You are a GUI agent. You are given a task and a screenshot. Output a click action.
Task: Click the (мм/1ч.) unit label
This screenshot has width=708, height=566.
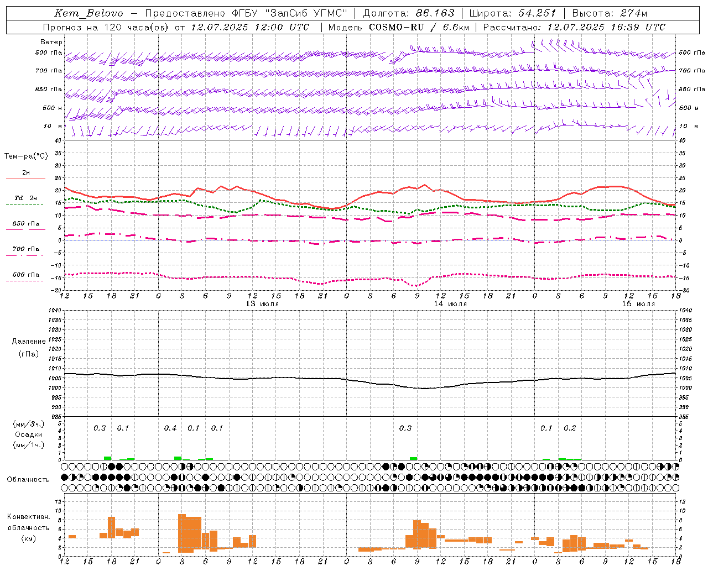29,445
